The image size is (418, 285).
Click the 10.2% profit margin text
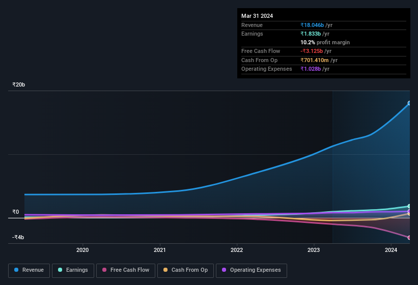(325, 42)
